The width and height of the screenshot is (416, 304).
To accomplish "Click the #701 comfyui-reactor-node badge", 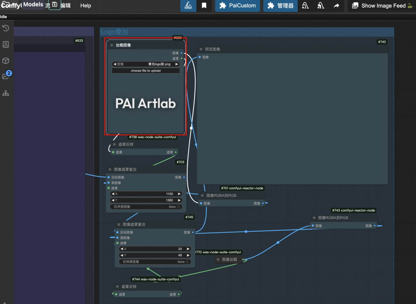I will [242, 188].
